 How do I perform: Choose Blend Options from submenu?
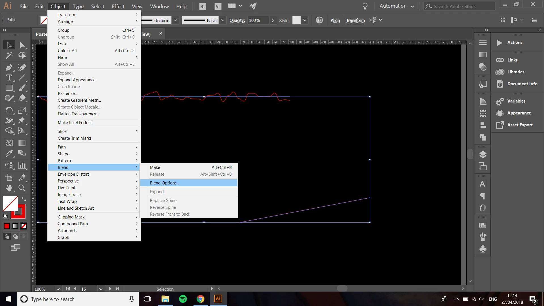(x=164, y=183)
